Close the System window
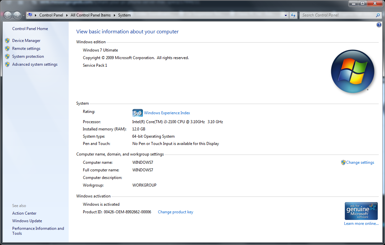The height and width of the screenshot is (245, 385). (x=375, y=3)
